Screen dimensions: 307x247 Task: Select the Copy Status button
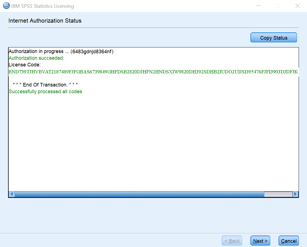(273, 37)
